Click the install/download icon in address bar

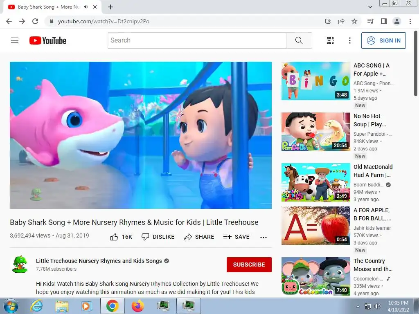(x=328, y=21)
